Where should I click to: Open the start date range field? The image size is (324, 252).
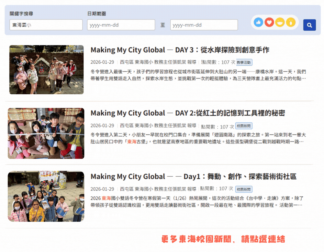click(x=121, y=25)
